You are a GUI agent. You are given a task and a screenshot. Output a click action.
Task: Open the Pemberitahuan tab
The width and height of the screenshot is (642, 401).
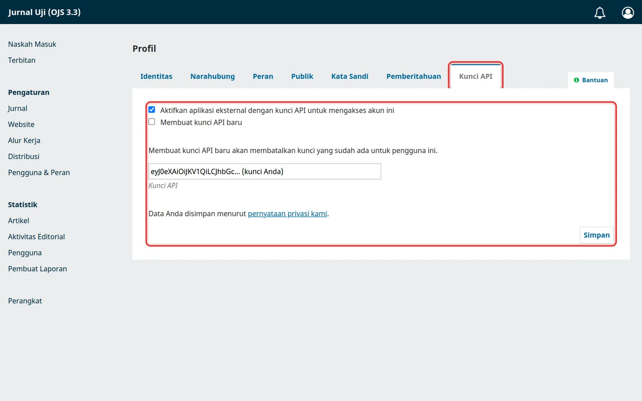[414, 76]
